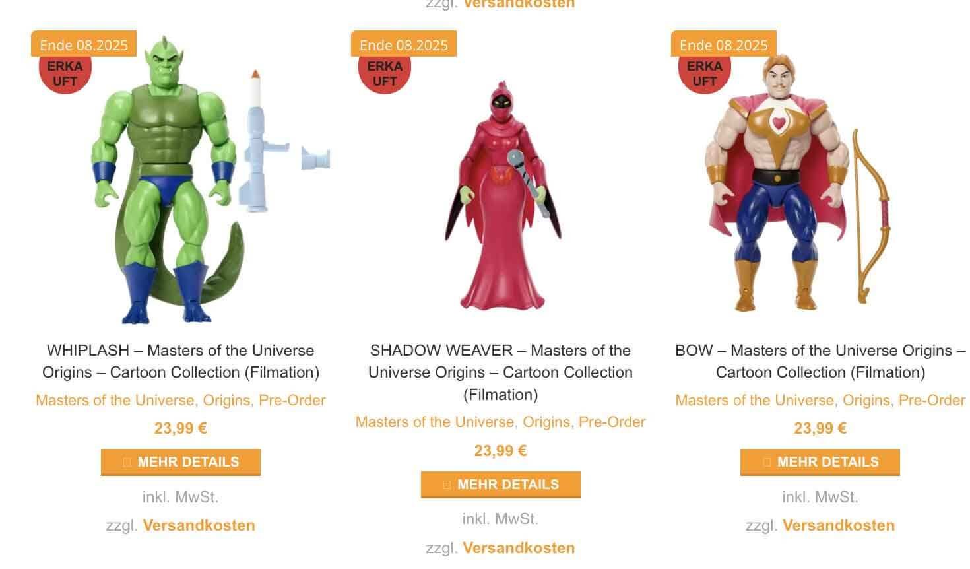Open the Shadow Weaver figure image
The height and width of the screenshot is (569, 970).
pyautogui.click(x=501, y=180)
